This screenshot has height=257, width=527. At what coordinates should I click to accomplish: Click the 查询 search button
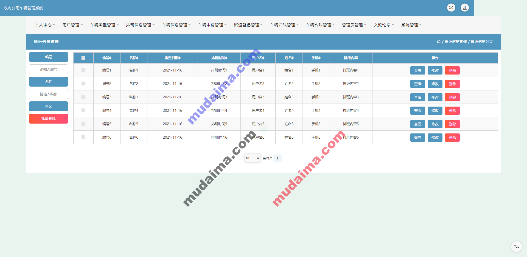click(x=49, y=106)
